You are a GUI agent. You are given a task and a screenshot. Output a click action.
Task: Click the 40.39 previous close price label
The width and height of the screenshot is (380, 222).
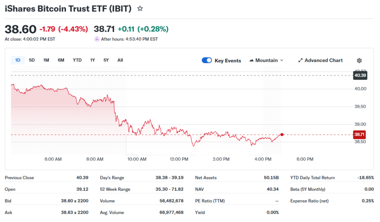point(360,76)
